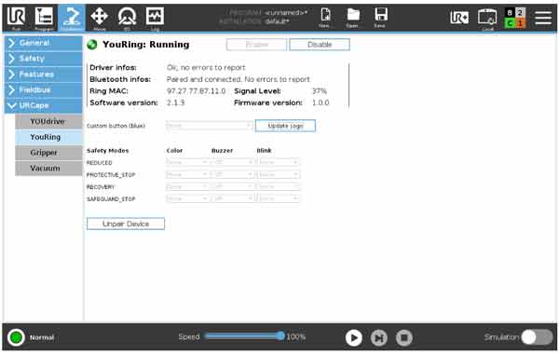Expand the General section
This screenshot has width=559, height=354.
click(44, 43)
